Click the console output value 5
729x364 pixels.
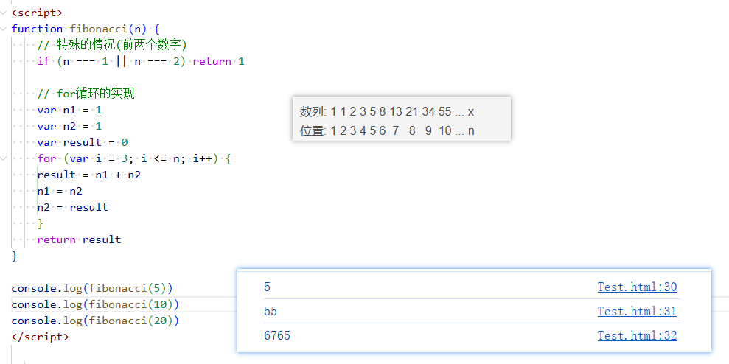click(x=267, y=287)
